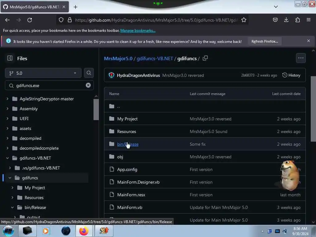Image resolution: width=316 pixels, height=237 pixels.
Task: Expand Resources in the file tree
Action: 12,197
